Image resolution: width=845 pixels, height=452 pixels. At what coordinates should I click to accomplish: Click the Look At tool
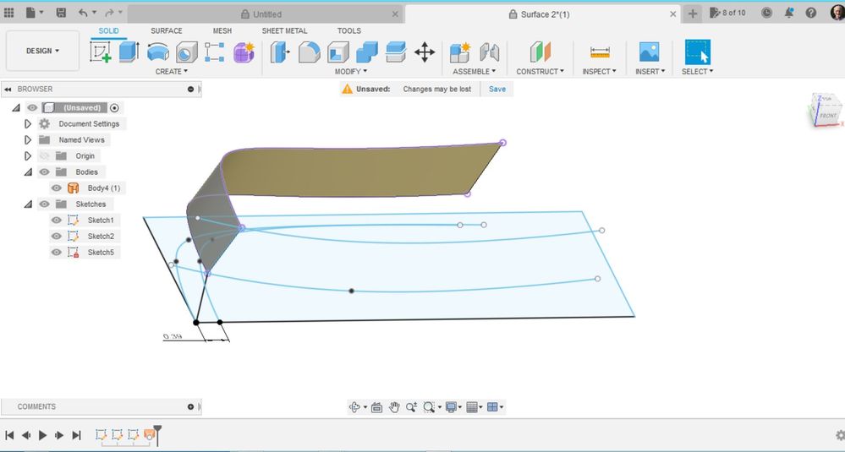click(376, 407)
